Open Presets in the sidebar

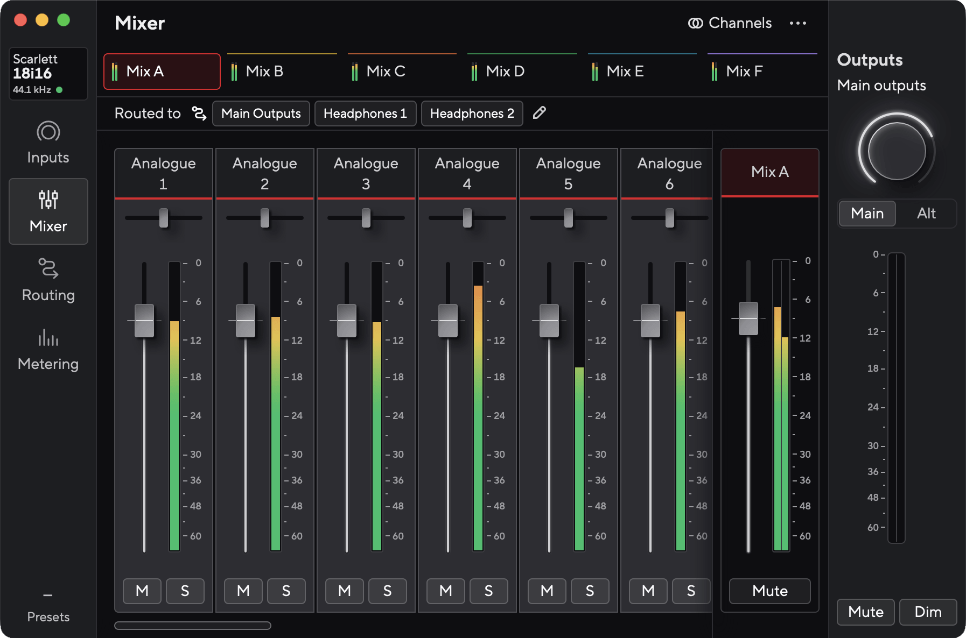point(48,608)
